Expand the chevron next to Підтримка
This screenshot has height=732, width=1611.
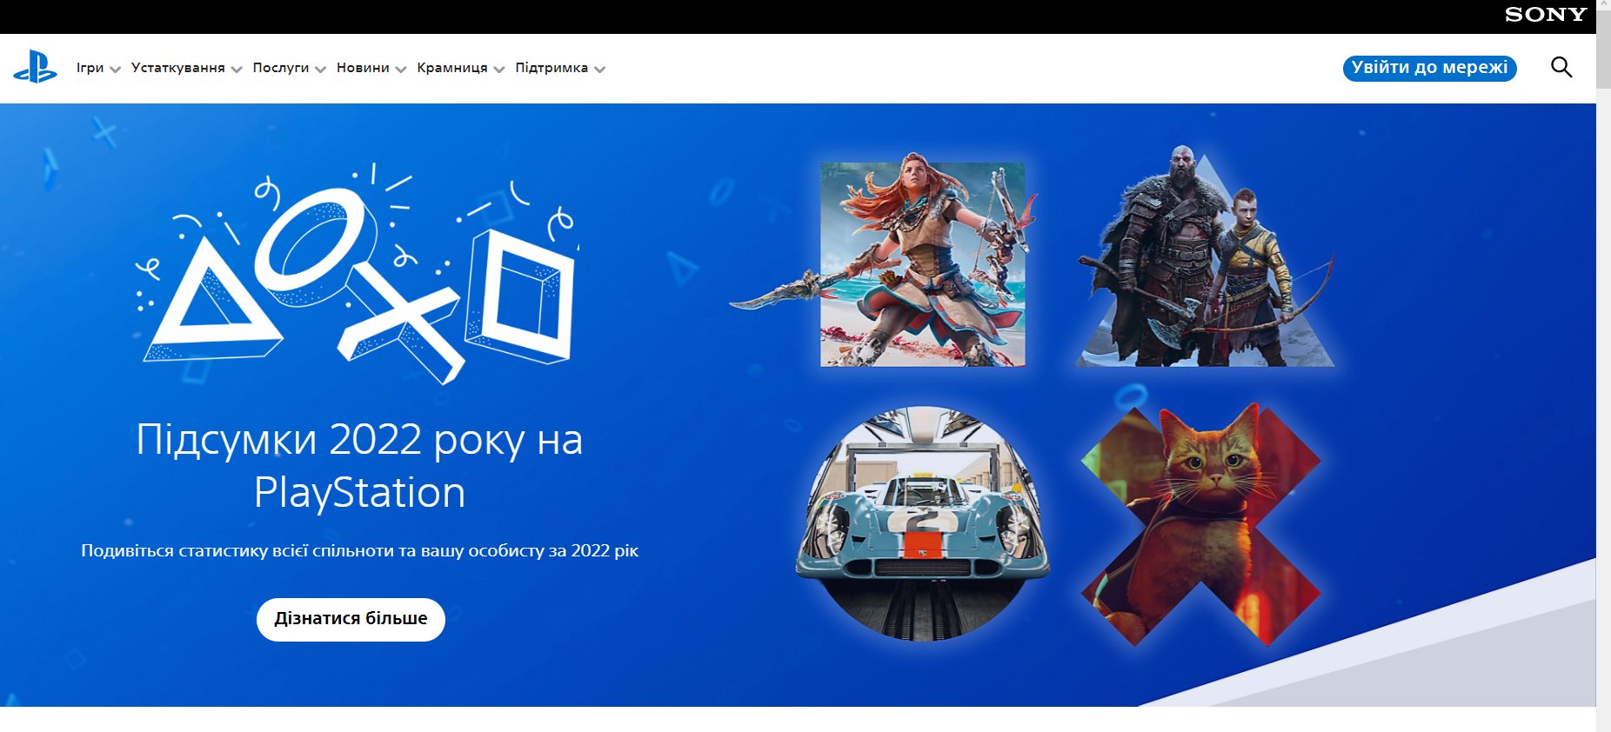(x=599, y=70)
